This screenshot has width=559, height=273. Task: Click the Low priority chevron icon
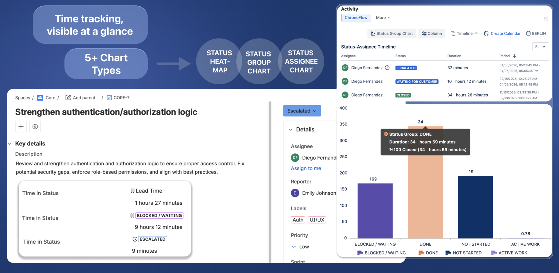(293, 247)
